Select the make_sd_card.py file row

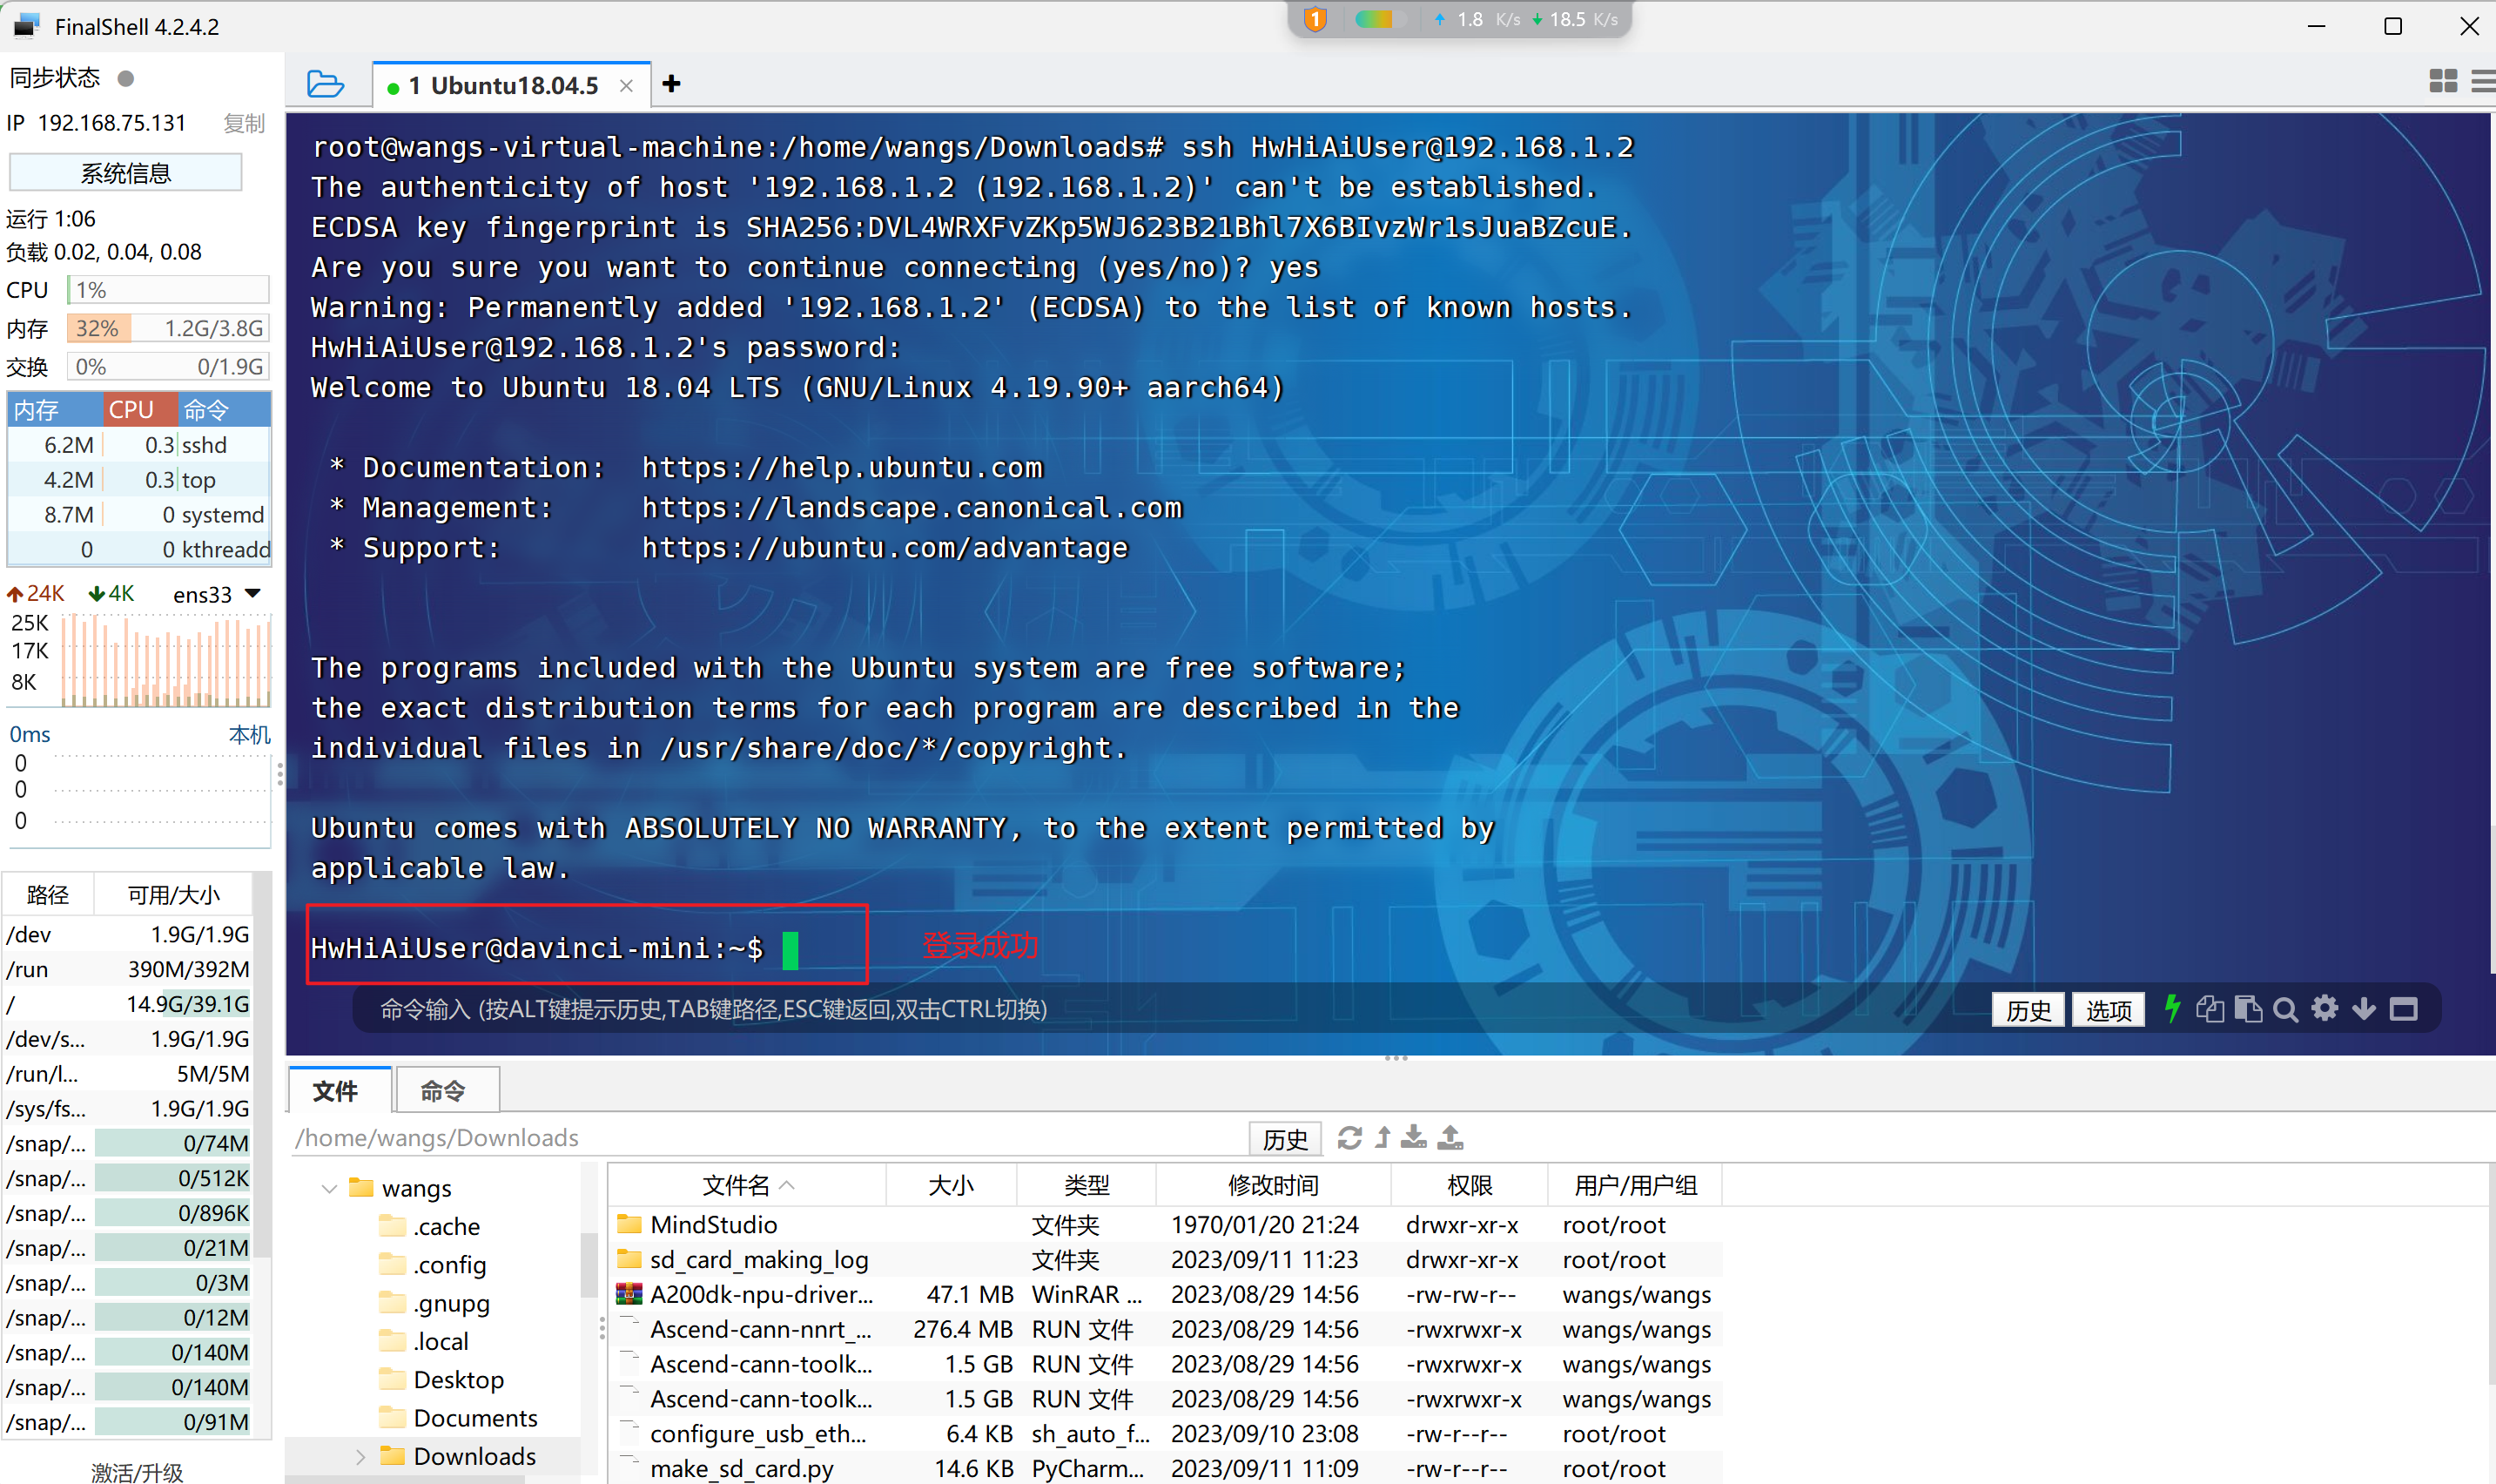(1166, 1469)
